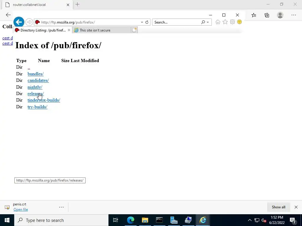Open the tinderbox-builds/ directory
This screenshot has height=226, width=302.
click(44, 100)
